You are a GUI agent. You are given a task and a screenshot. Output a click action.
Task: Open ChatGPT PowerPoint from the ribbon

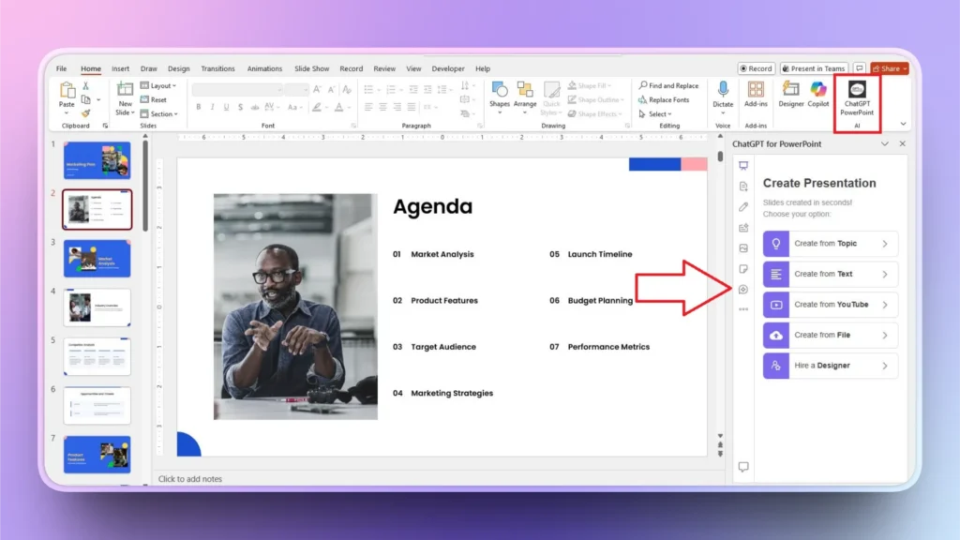[856, 98]
